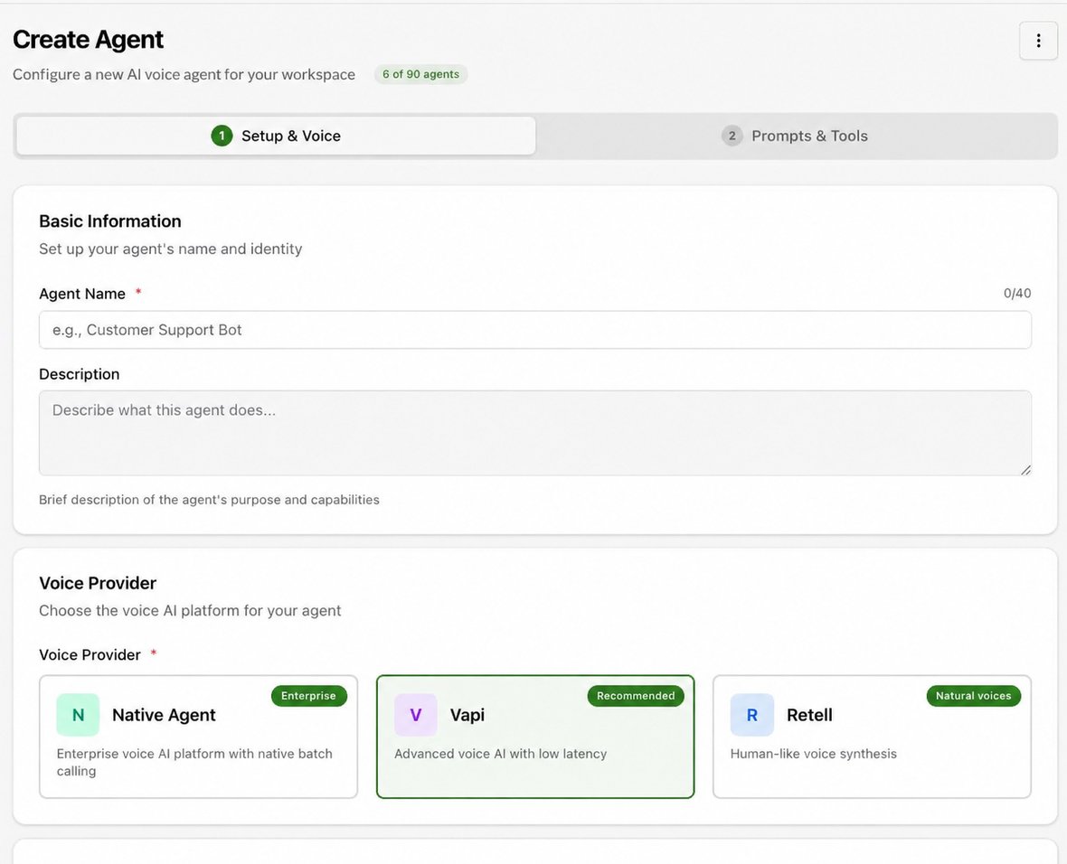Click the step 2 circle icon
The height and width of the screenshot is (864, 1067).
point(732,136)
